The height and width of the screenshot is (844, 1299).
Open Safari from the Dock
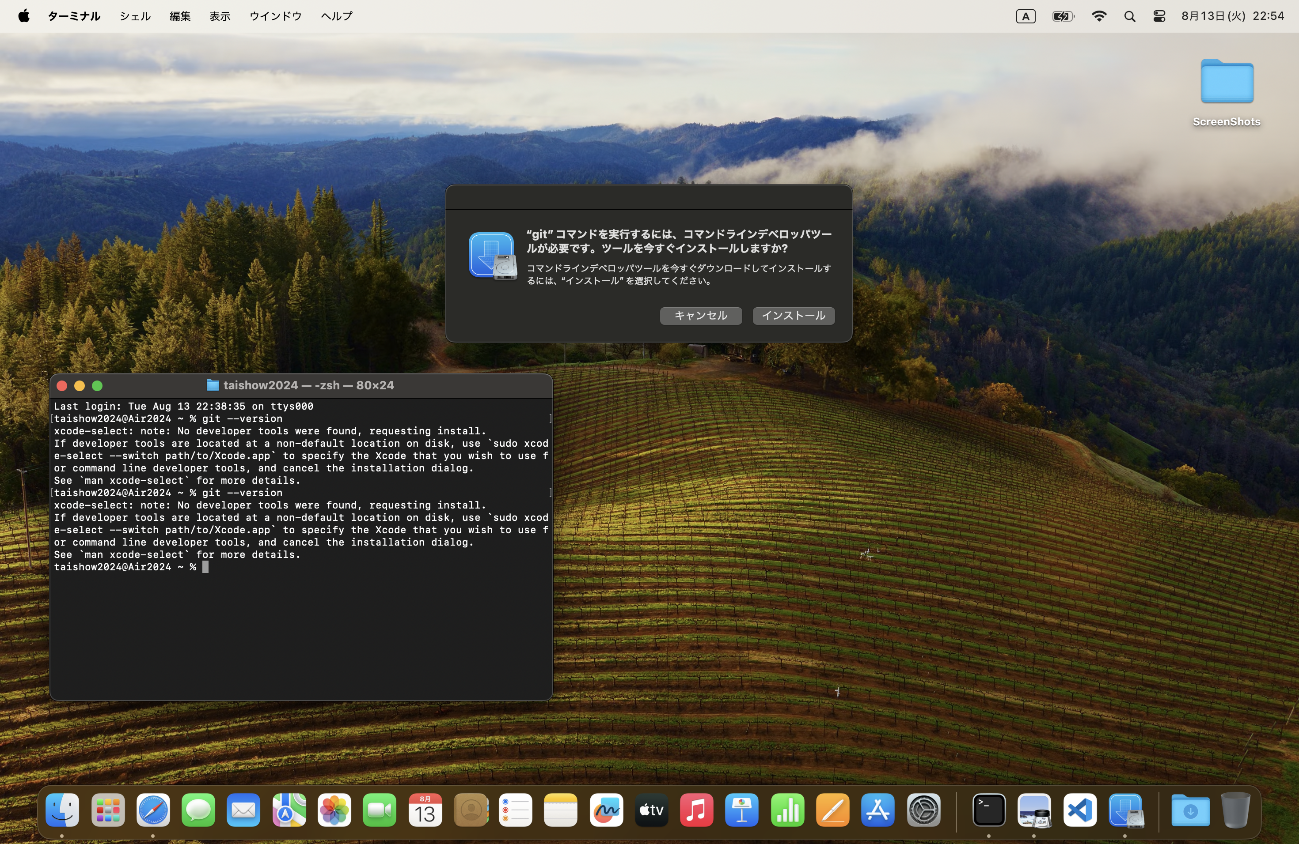coord(153,810)
